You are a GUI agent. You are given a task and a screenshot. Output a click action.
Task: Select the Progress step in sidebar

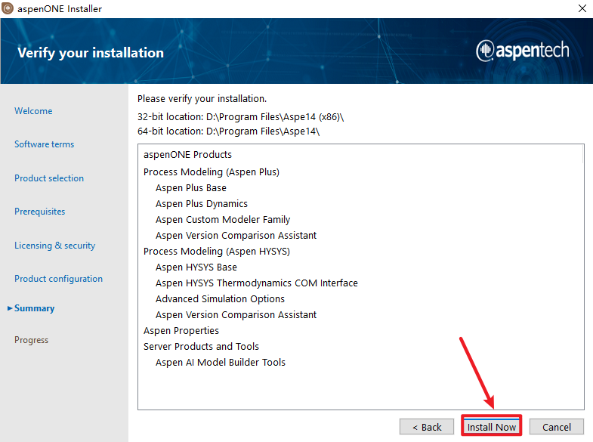[31, 340]
